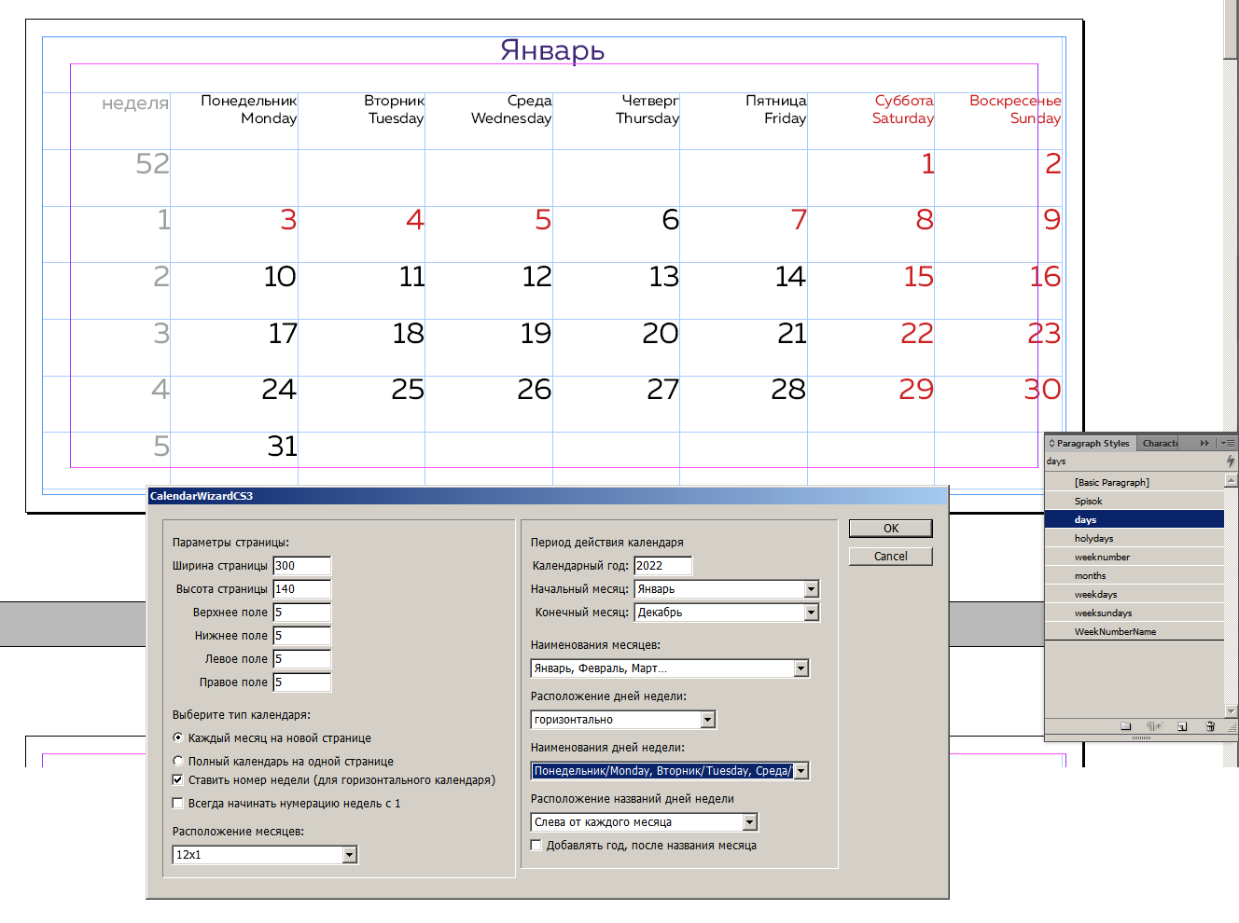
Task: Select Spisok paragraph style
Action: point(1135,501)
